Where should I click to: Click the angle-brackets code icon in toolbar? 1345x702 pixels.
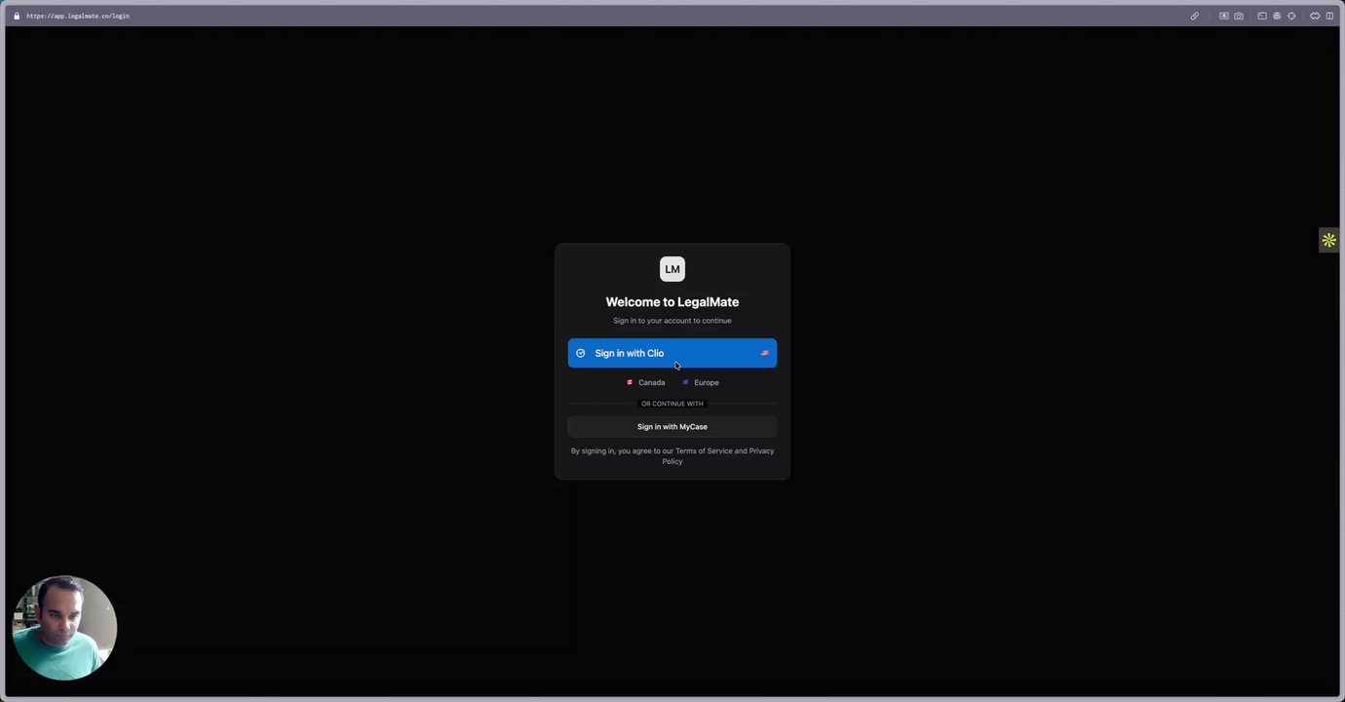[x=1315, y=16]
